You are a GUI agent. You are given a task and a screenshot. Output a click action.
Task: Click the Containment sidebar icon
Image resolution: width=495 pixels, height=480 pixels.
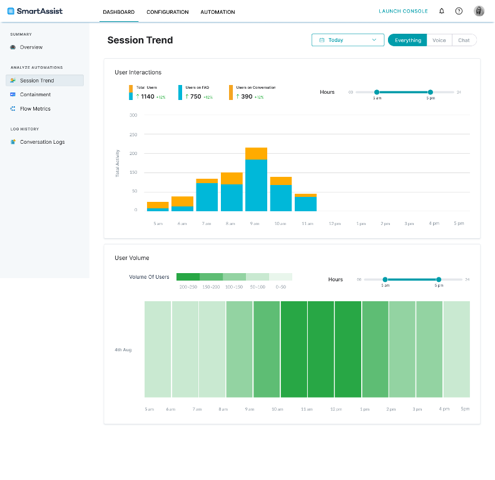(x=13, y=94)
